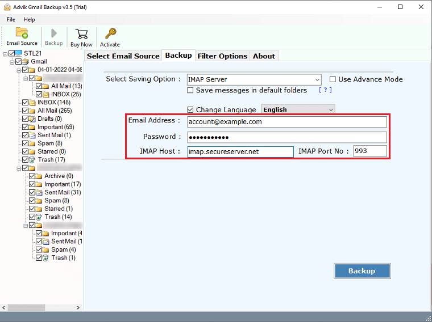The height and width of the screenshot is (322, 432).
Task: Uncheck the INBOX (148) checkbox
Action: tap(26, 103)
